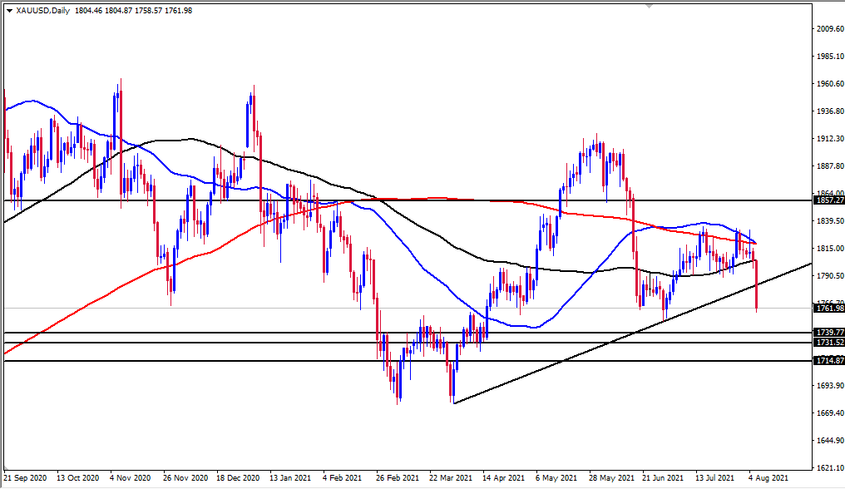Click the 21 Jun 2021 date label
This screenshot has height=489, width=845.
click(x=663, y=477)
